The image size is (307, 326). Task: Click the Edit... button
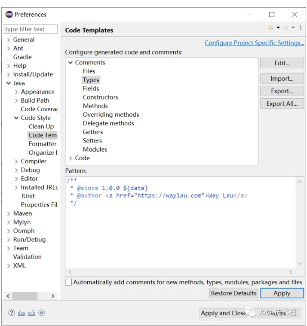tap(282, 63)
